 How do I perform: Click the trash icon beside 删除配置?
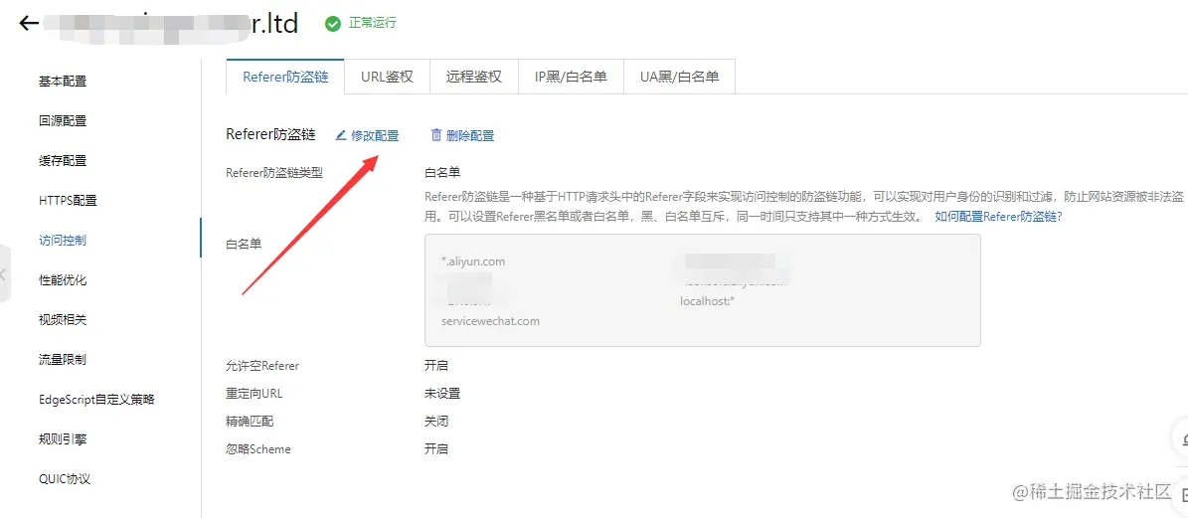(435, 135)
